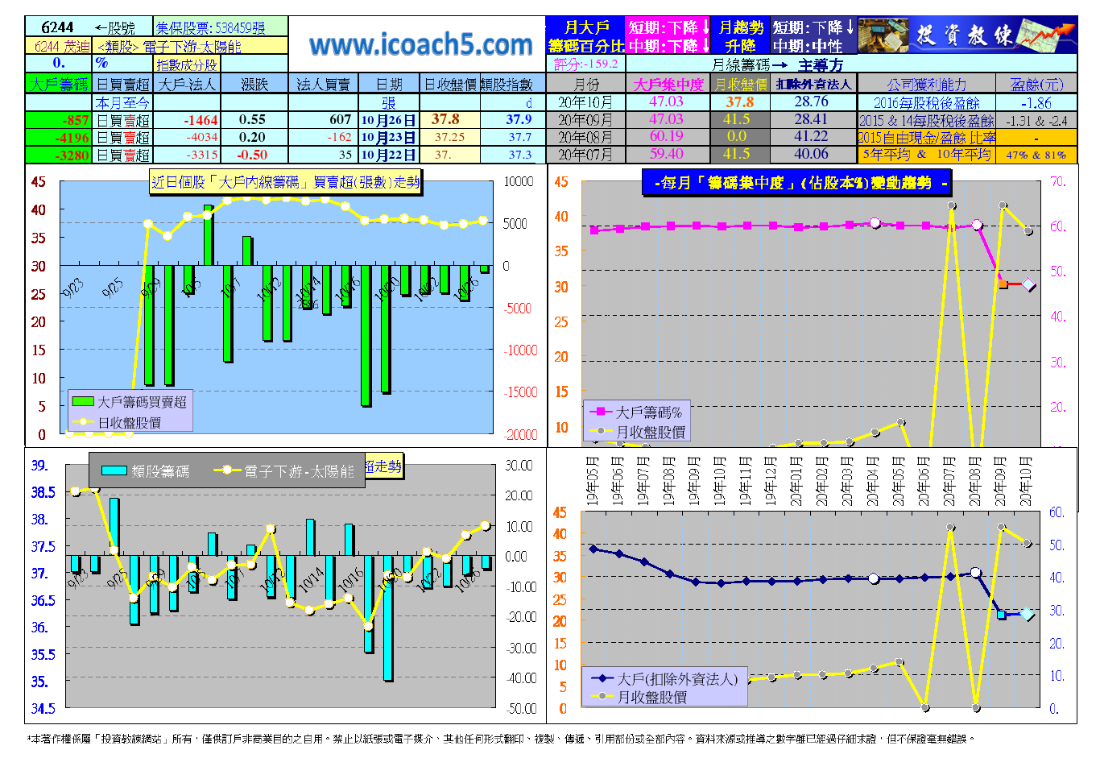Image resolution: width=1100 pixels, height=779 pixels.
Task: Click the yellow 日收盤股價 legend marker
Action: pos(83,422)
